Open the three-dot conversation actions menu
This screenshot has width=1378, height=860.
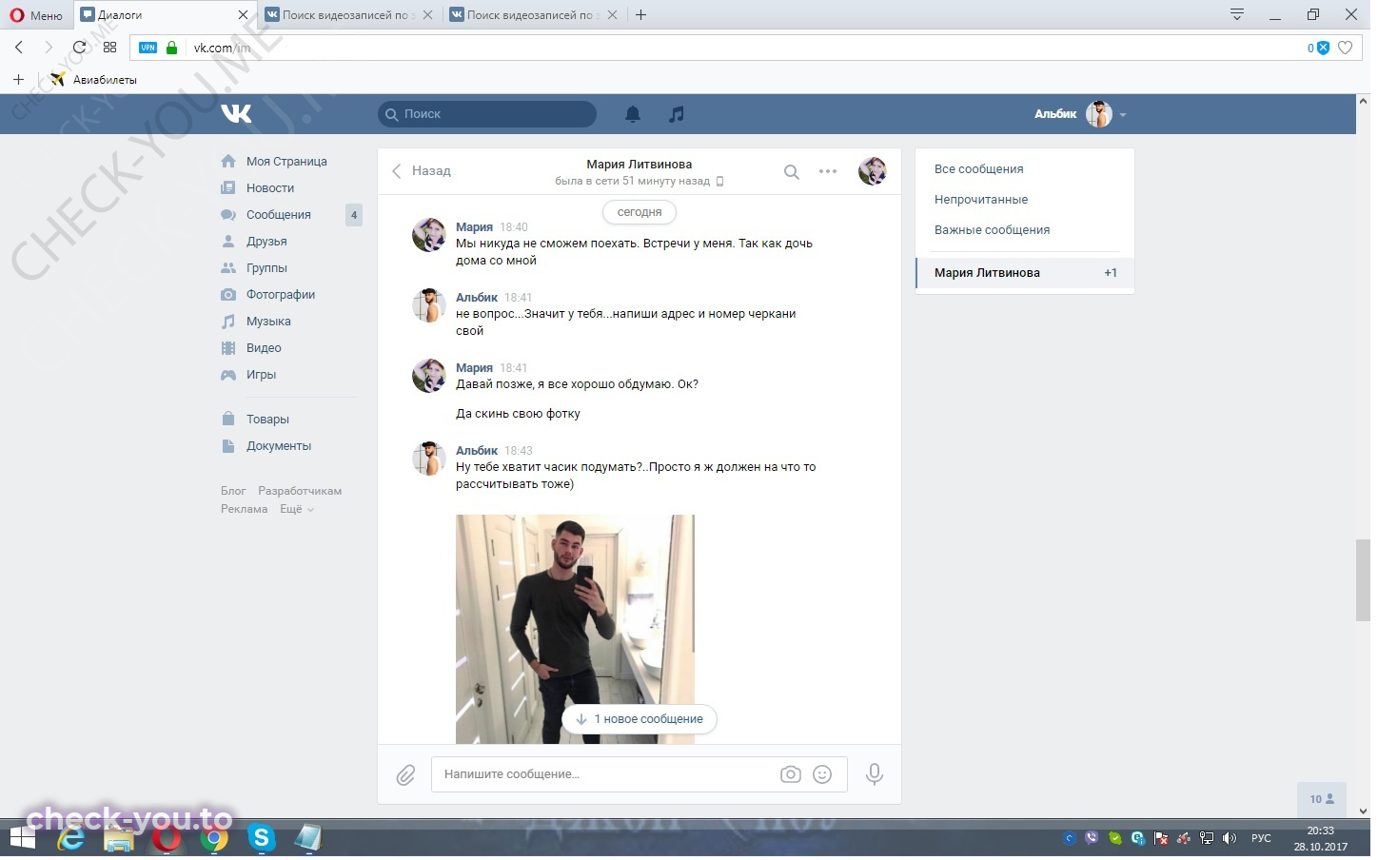click(828, 171)
